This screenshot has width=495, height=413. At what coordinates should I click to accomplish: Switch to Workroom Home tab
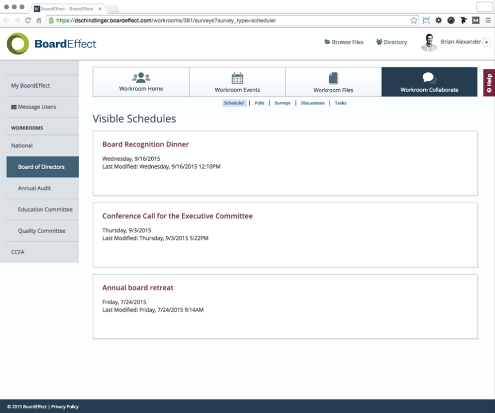141,82
